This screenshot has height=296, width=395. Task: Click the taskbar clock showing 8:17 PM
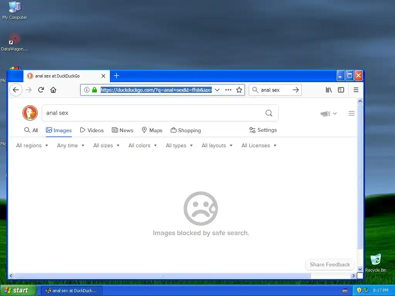(381, 290)
